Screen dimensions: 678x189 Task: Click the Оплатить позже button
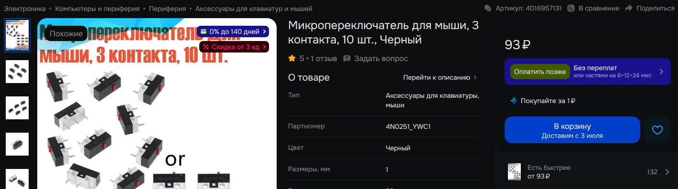[x=540, y=72]
